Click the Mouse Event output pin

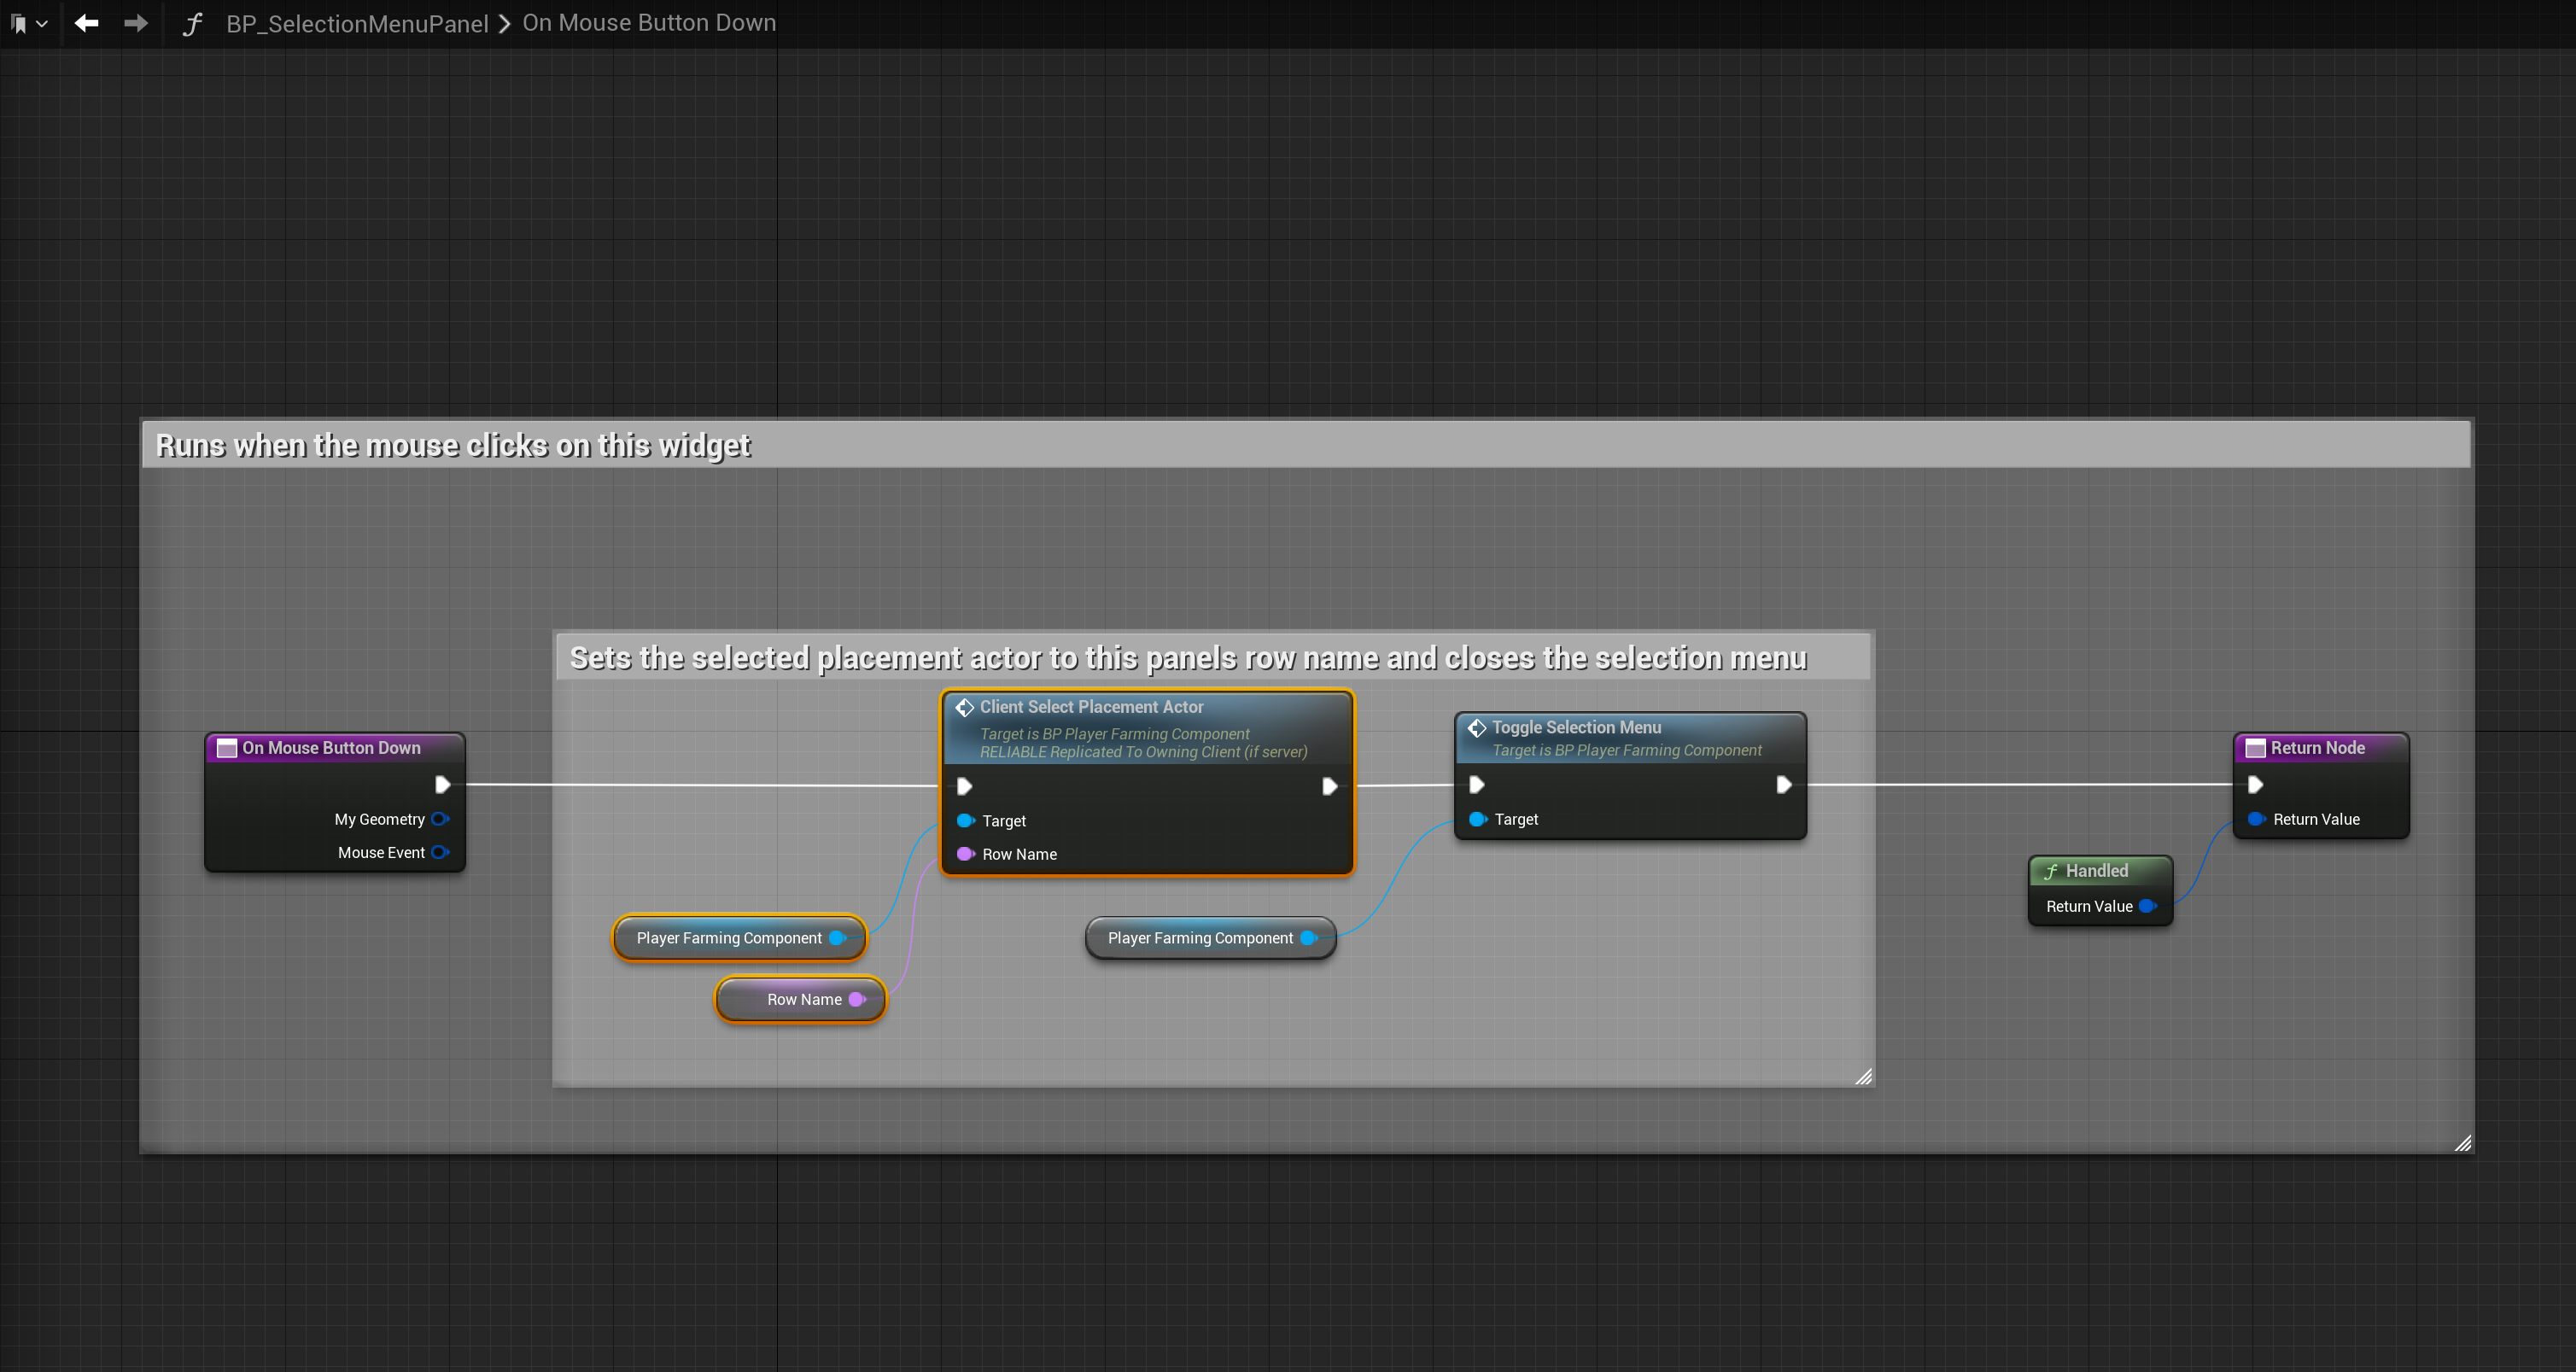[x=440, y=853]
